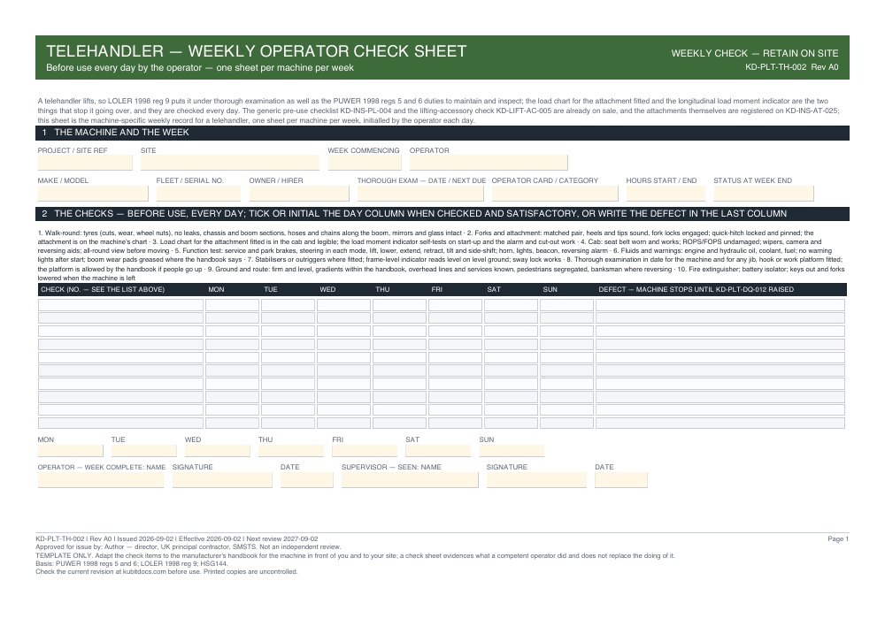This screenshot has width=885, height=626.
Task: Click the 'DEFECT — MACHINE STOPS' column header
Action: point(696,289)
